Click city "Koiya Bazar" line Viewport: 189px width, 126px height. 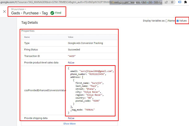(x=88, y=92)
